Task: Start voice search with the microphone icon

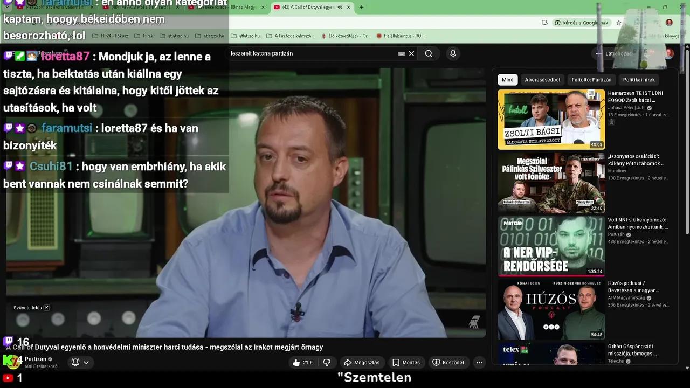Action: [453, 53]
